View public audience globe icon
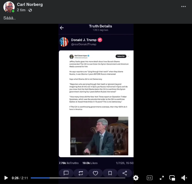This screenshot has height=184, width=192. pos(30,10)
